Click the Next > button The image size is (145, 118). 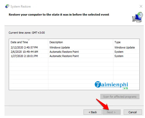pos(111,112)
